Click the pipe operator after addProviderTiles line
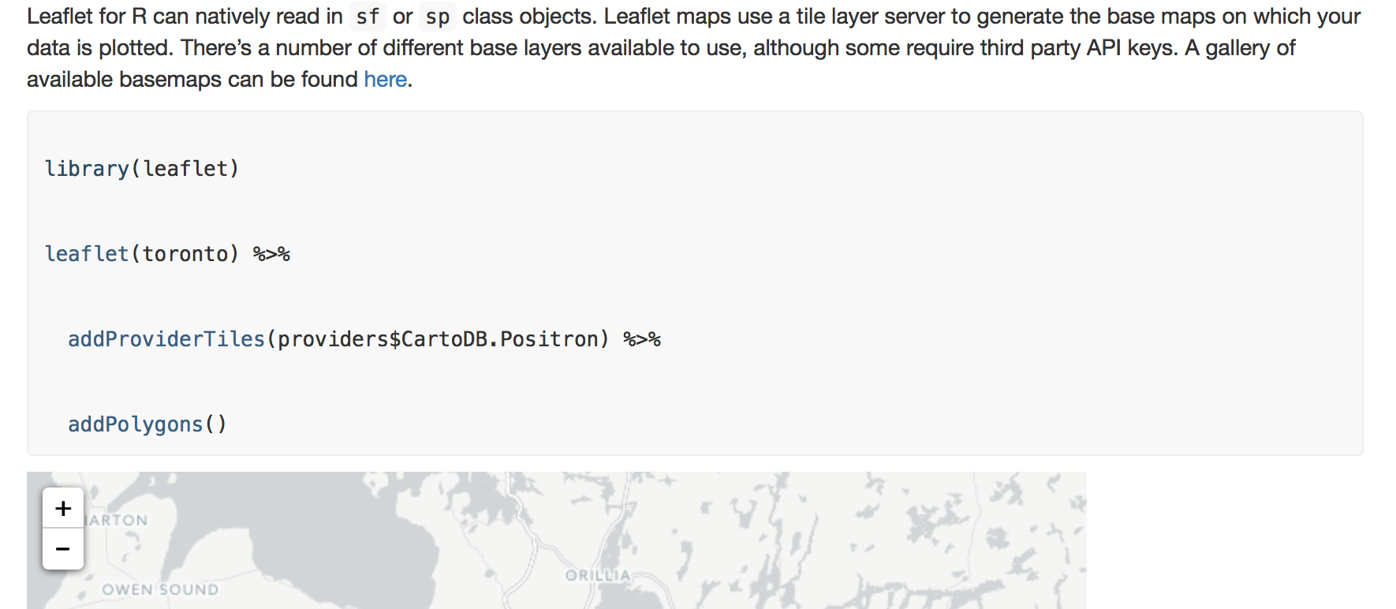Image resolution: width=1396 pixels, height=609 pixels. point(642,339)
